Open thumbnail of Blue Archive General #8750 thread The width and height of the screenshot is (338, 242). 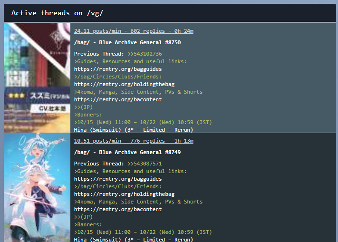click(37, 77)
